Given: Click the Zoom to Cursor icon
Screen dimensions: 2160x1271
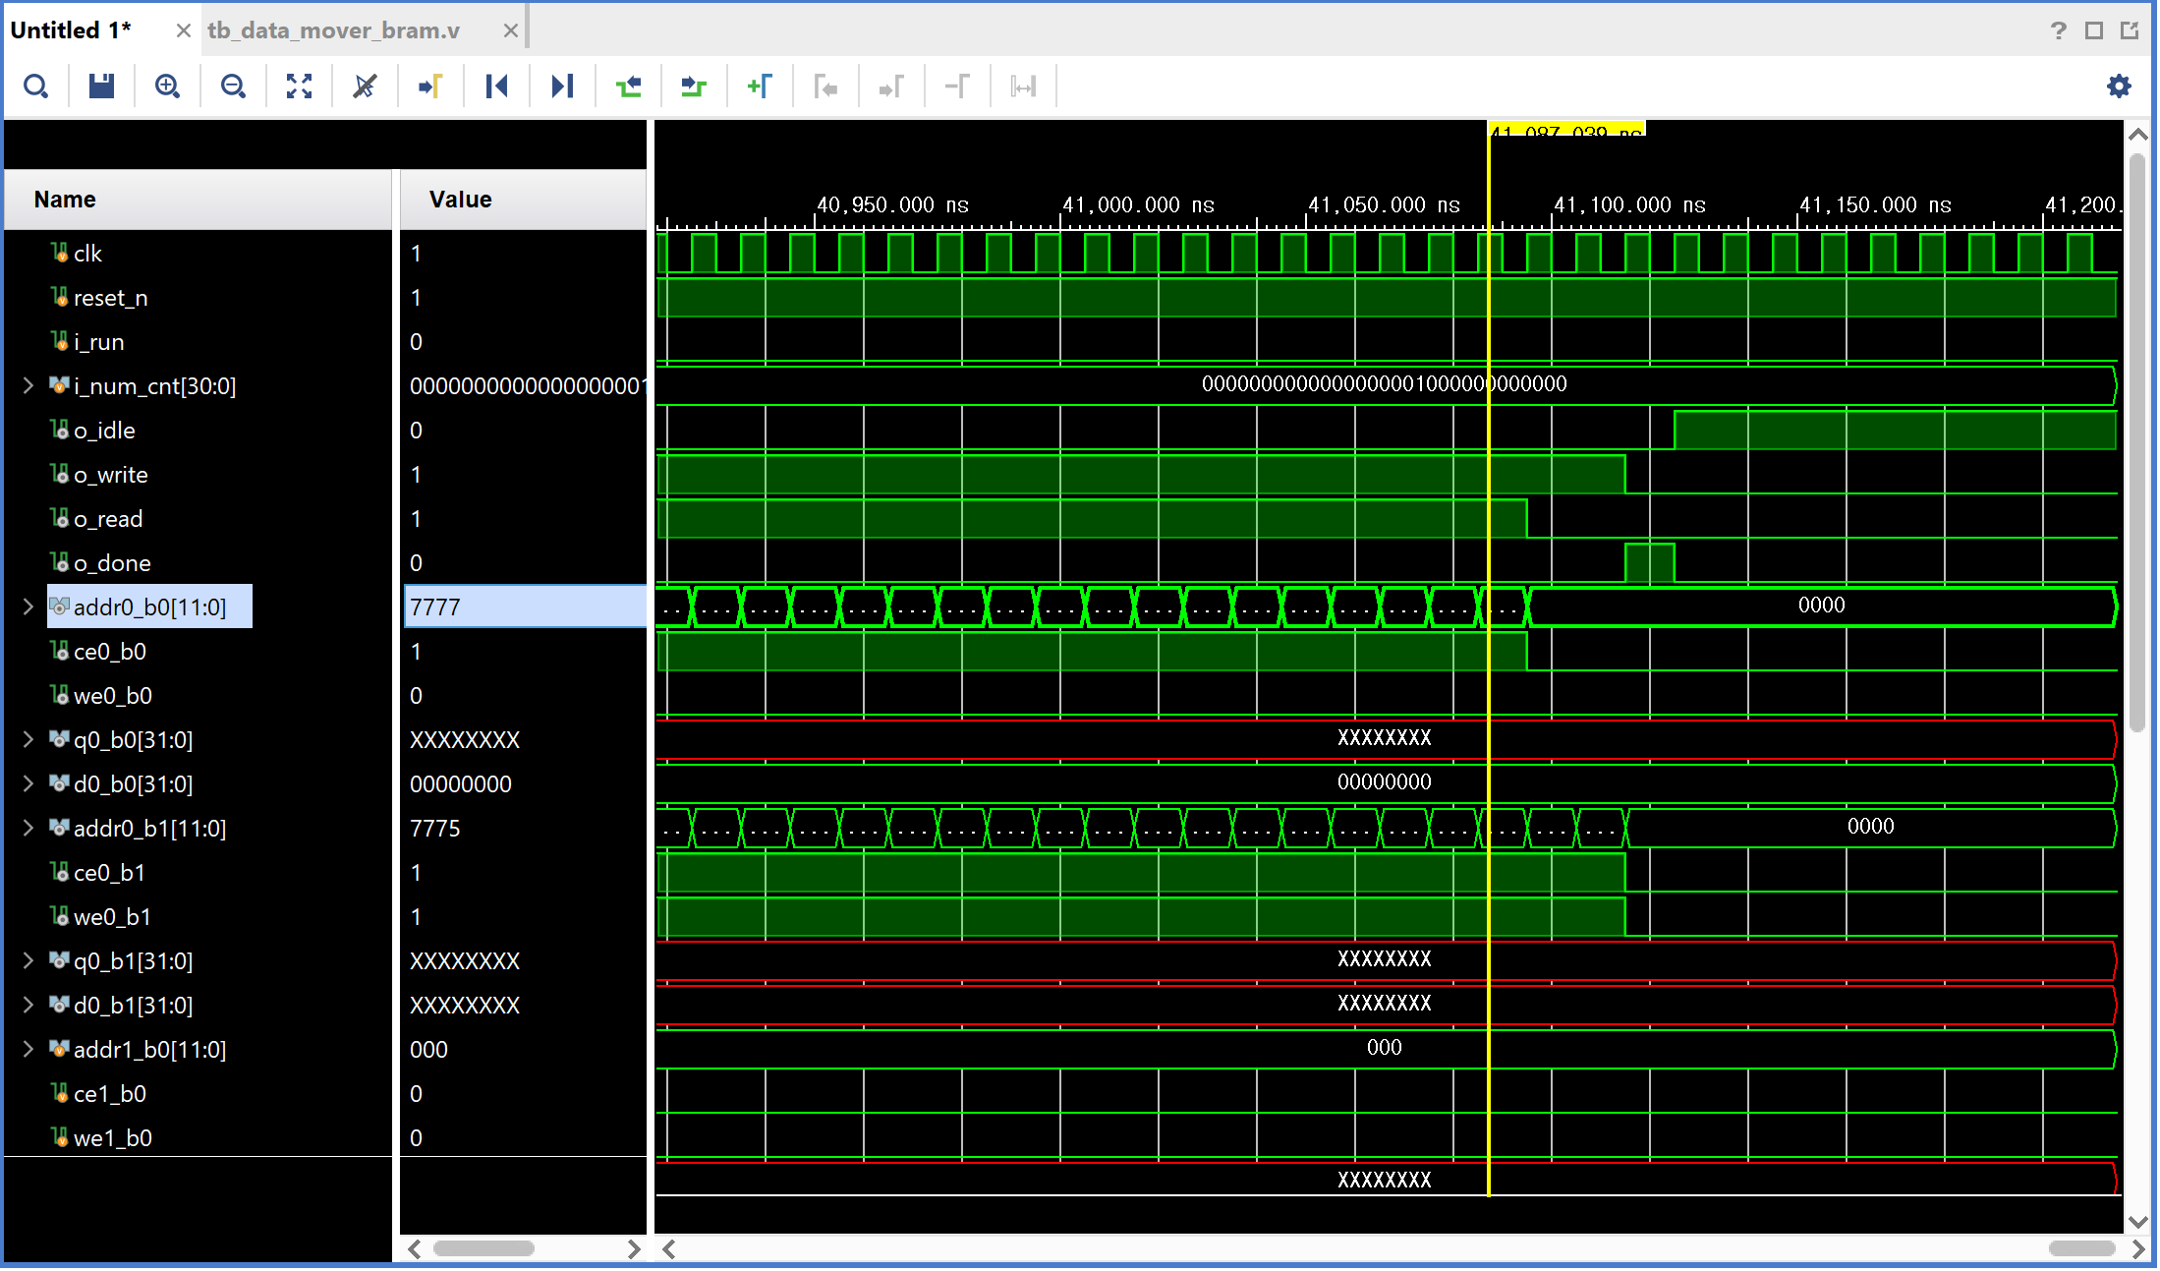Looking at the screenshot, I should pos(366,87).
